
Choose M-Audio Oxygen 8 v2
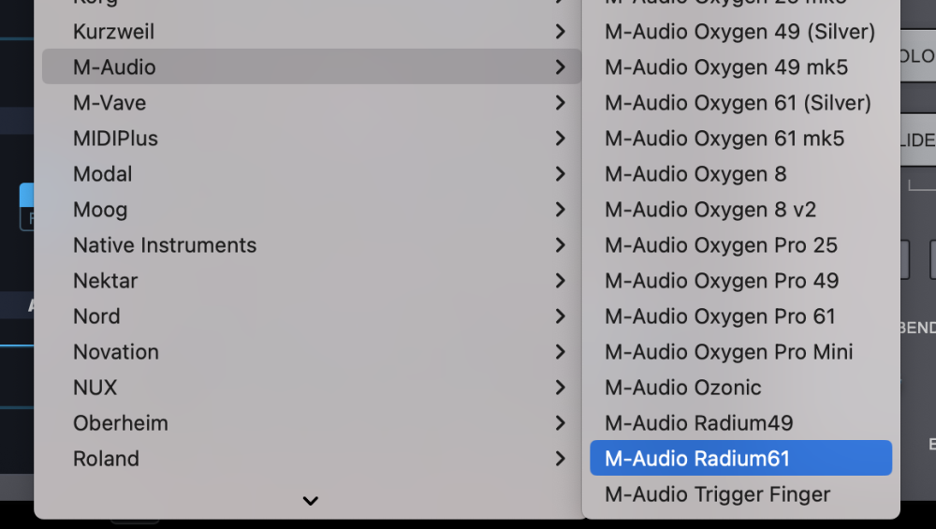click(709, 210)
